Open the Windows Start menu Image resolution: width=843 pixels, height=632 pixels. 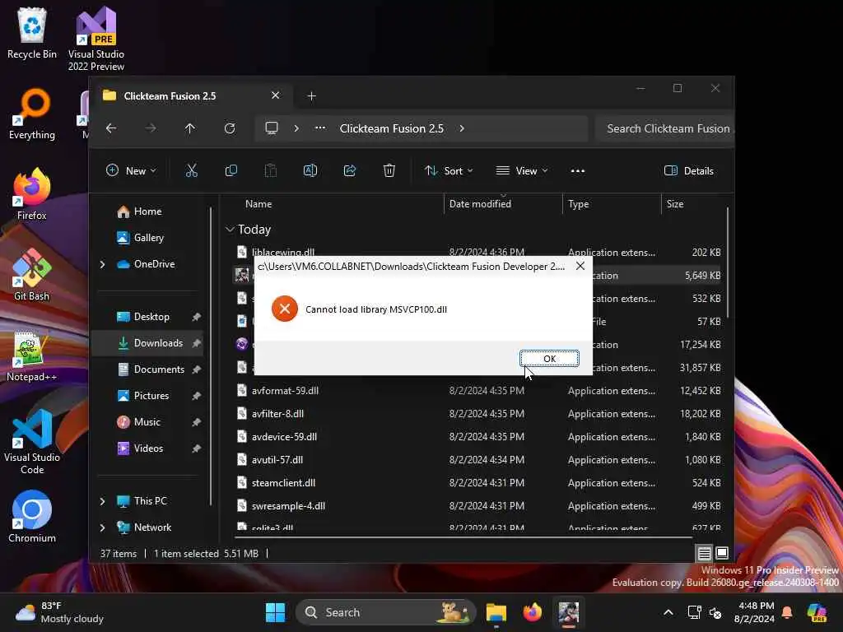(276, 612)
